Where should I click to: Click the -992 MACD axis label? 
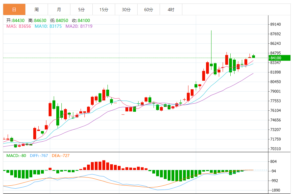pos(275,181)
